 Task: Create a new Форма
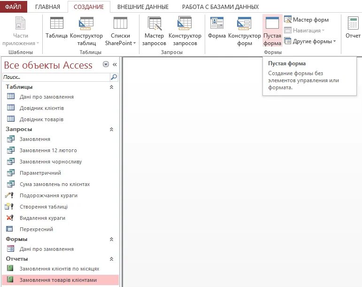click(217, 27)
